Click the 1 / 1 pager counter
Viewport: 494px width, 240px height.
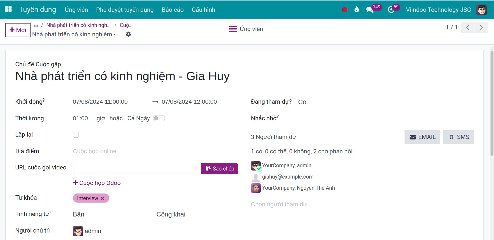click(451, 28)
